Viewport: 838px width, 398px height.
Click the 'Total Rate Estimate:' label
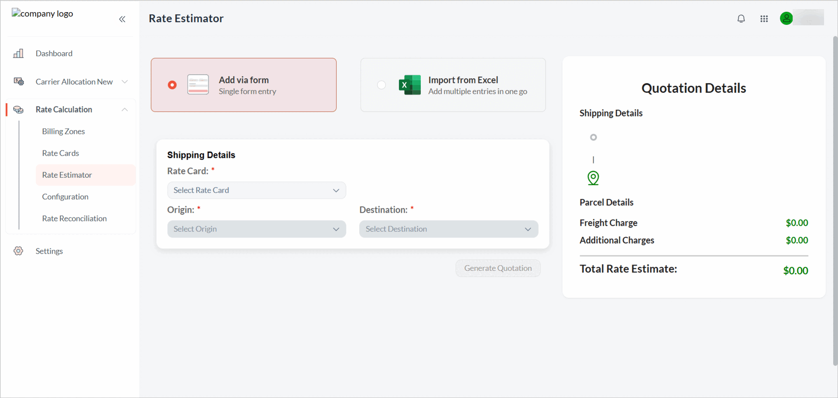pyautogui.click(x=628, y=269)
